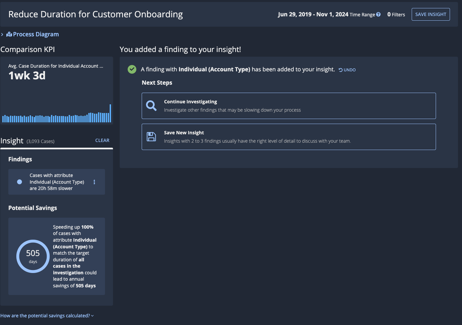The height and width of the screenshot is (325, 462).
Task: Open the 0 Filters control
Action: coord(396,14)
